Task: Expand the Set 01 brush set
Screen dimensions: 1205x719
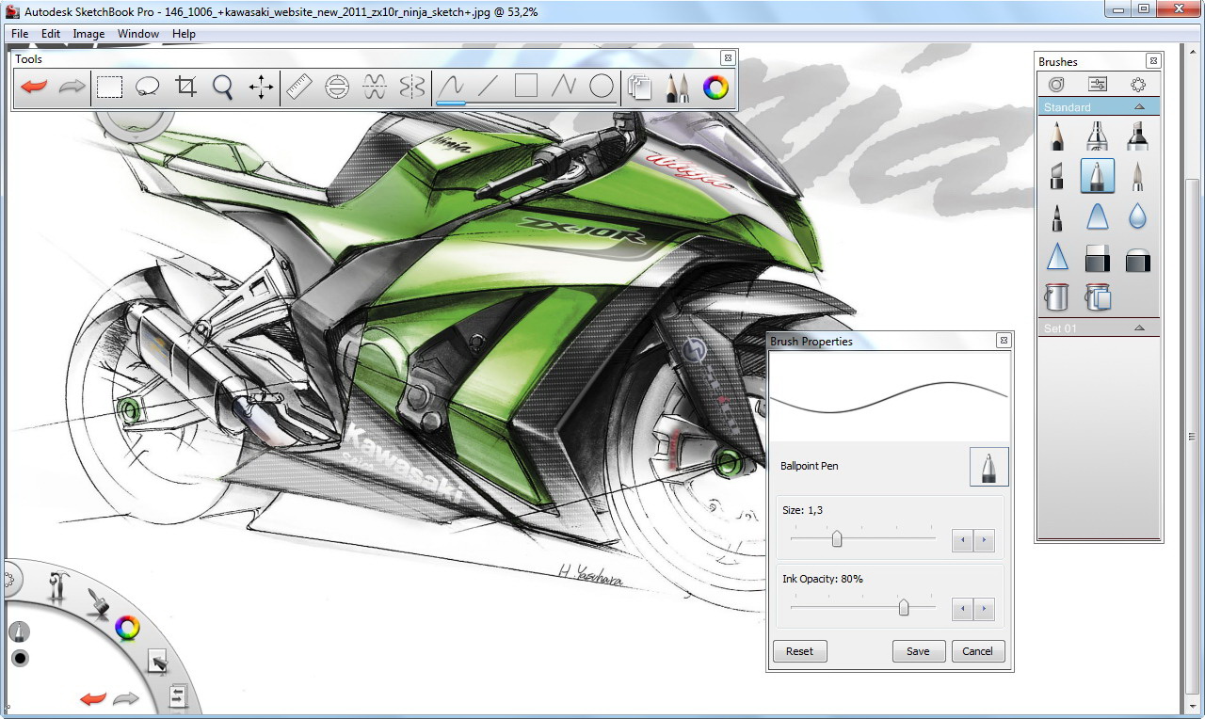Action: [1139, 328]
